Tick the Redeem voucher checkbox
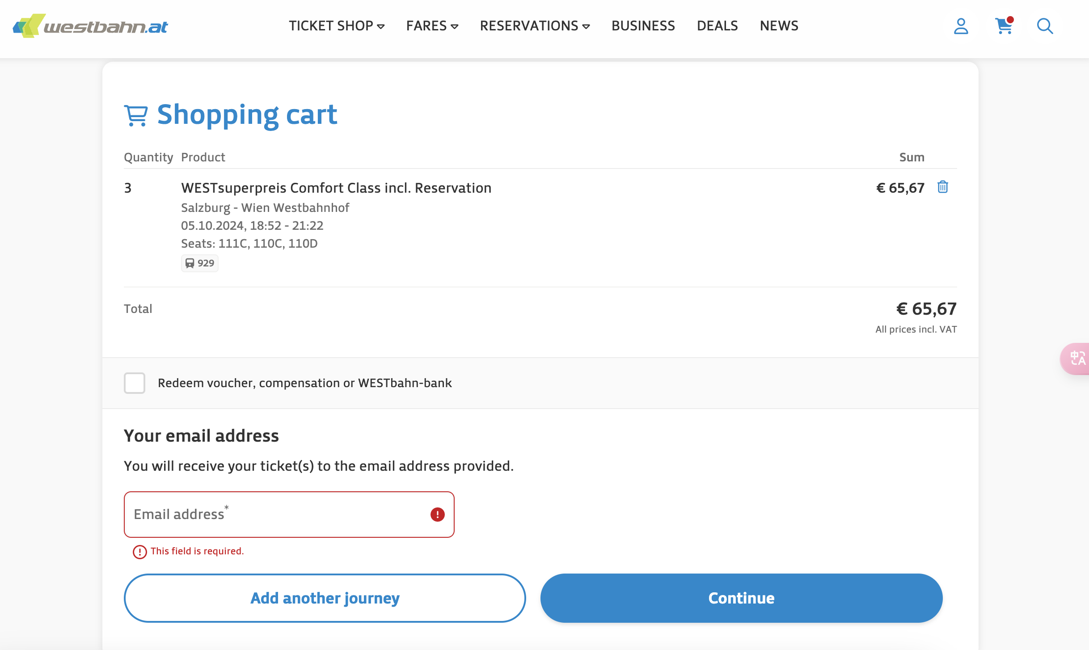 (x=135, y=383)
